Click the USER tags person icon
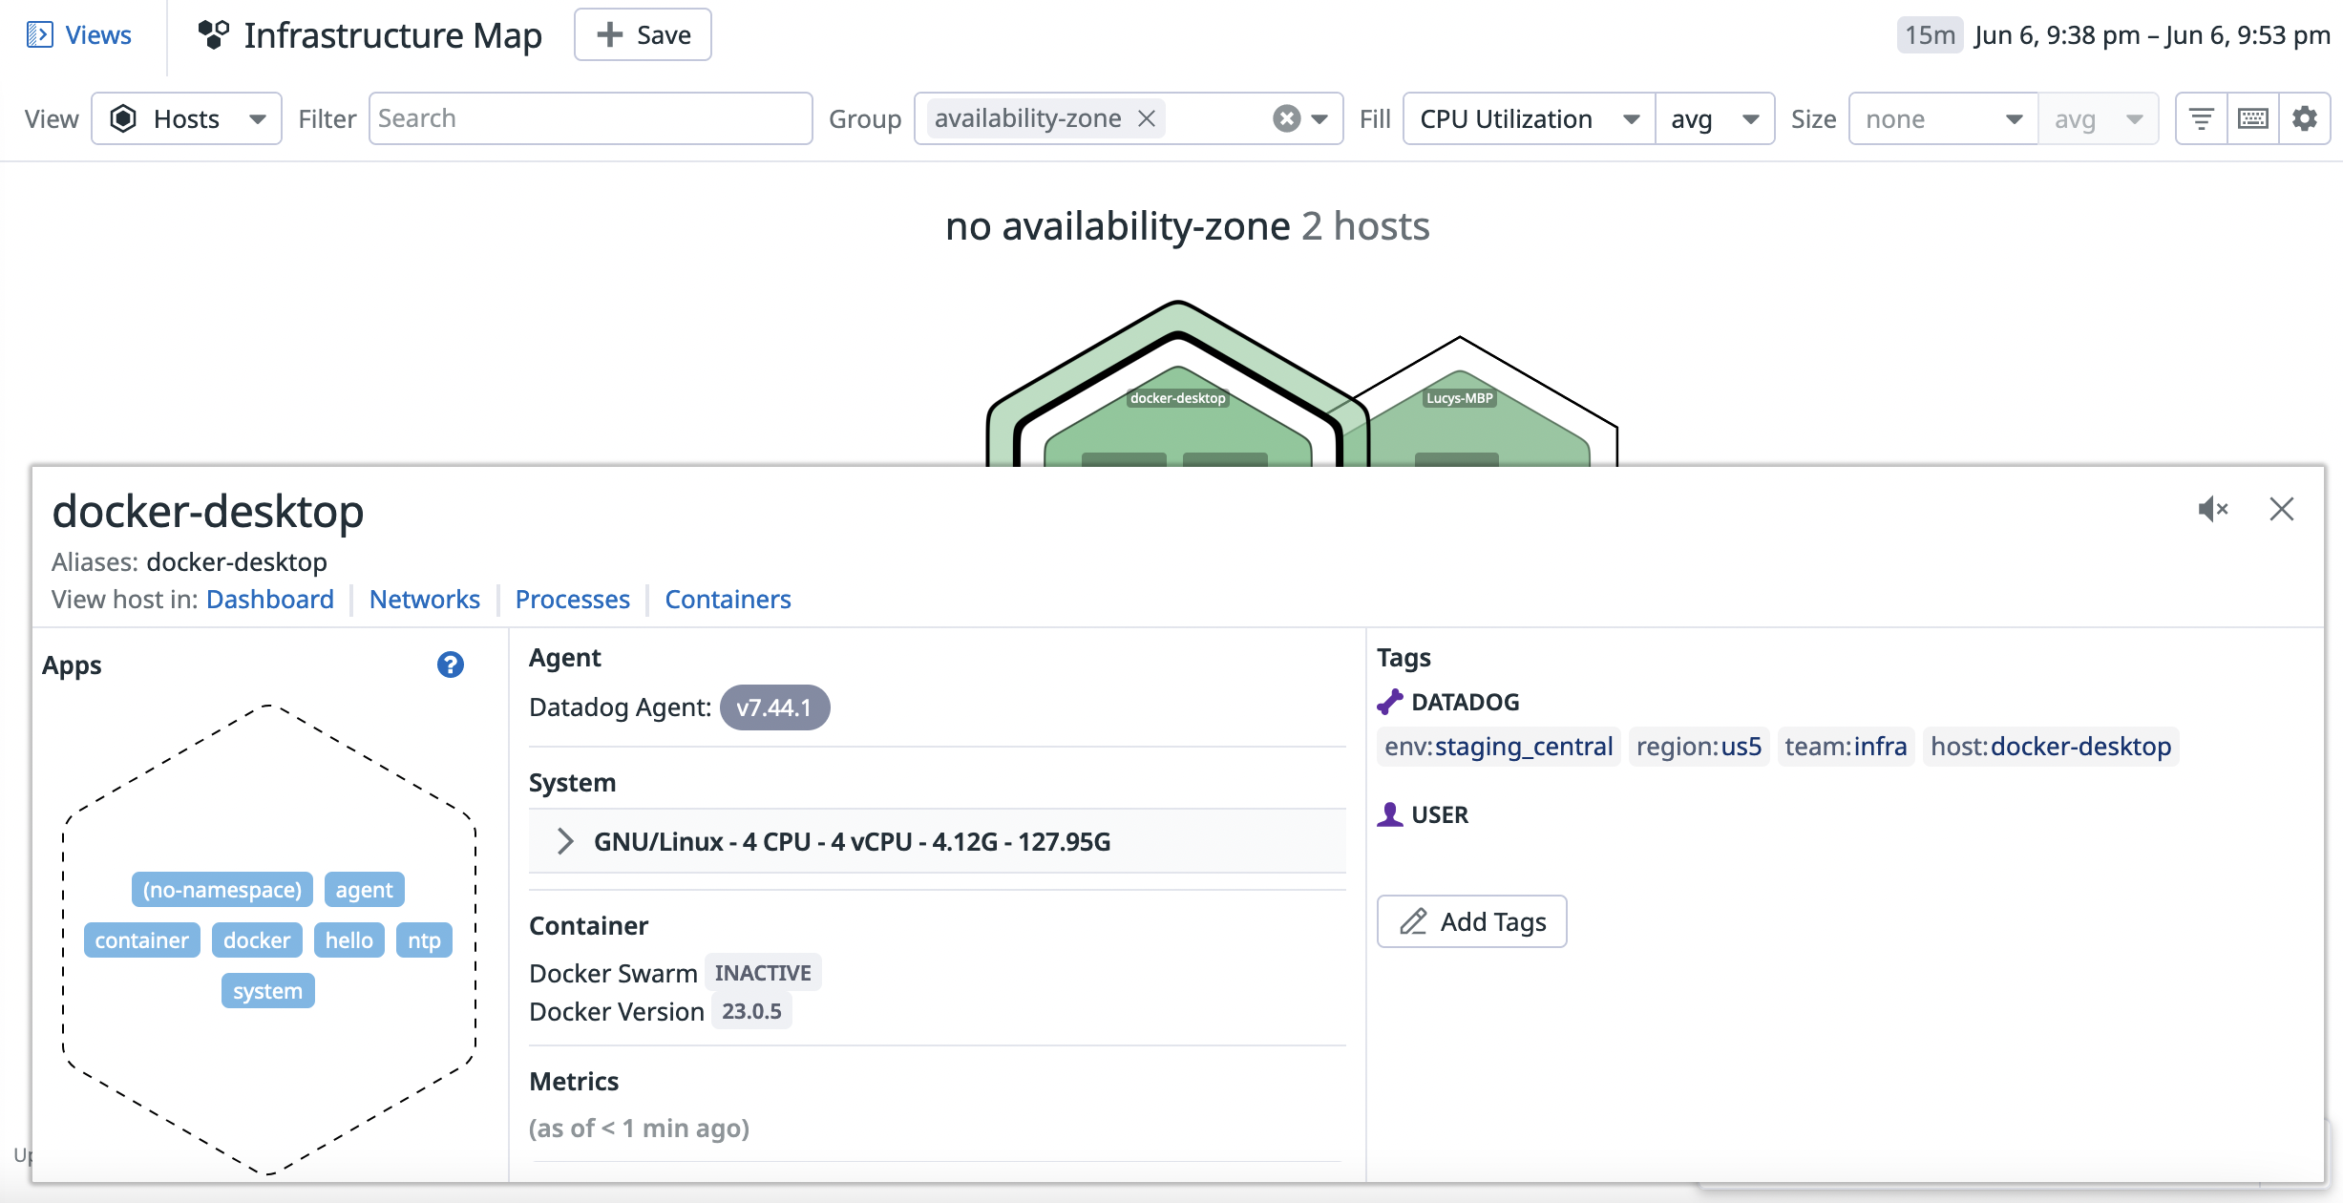The height and width of the screenshot is (1203, 2343). pyautogui.click(x=1390, y=814)
